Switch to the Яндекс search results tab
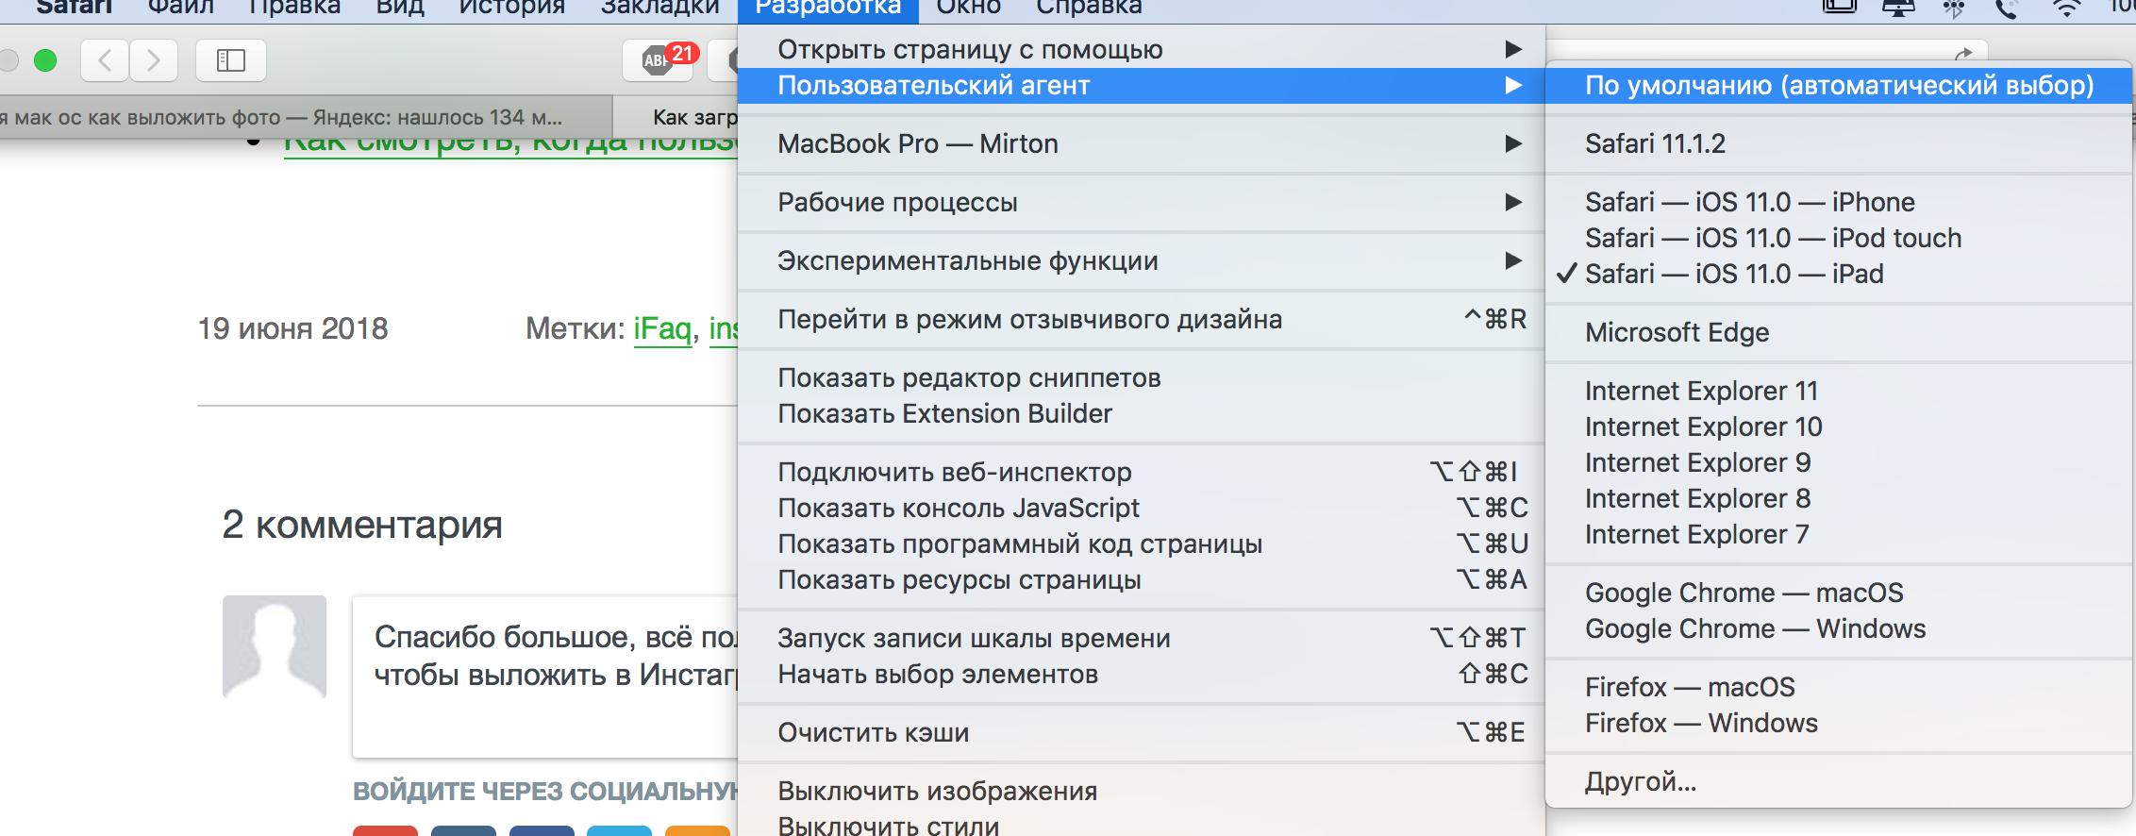The width and height of the screenshot is (2136, 836). pos(306,118)
